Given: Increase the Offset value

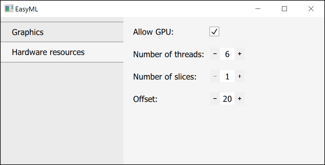Looking at the screenshot, I should click(x=240, y=99).
